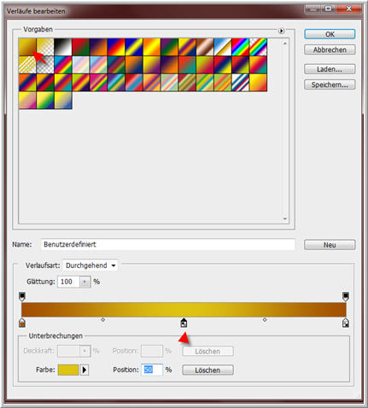Click the Name text field

point(167,244)
